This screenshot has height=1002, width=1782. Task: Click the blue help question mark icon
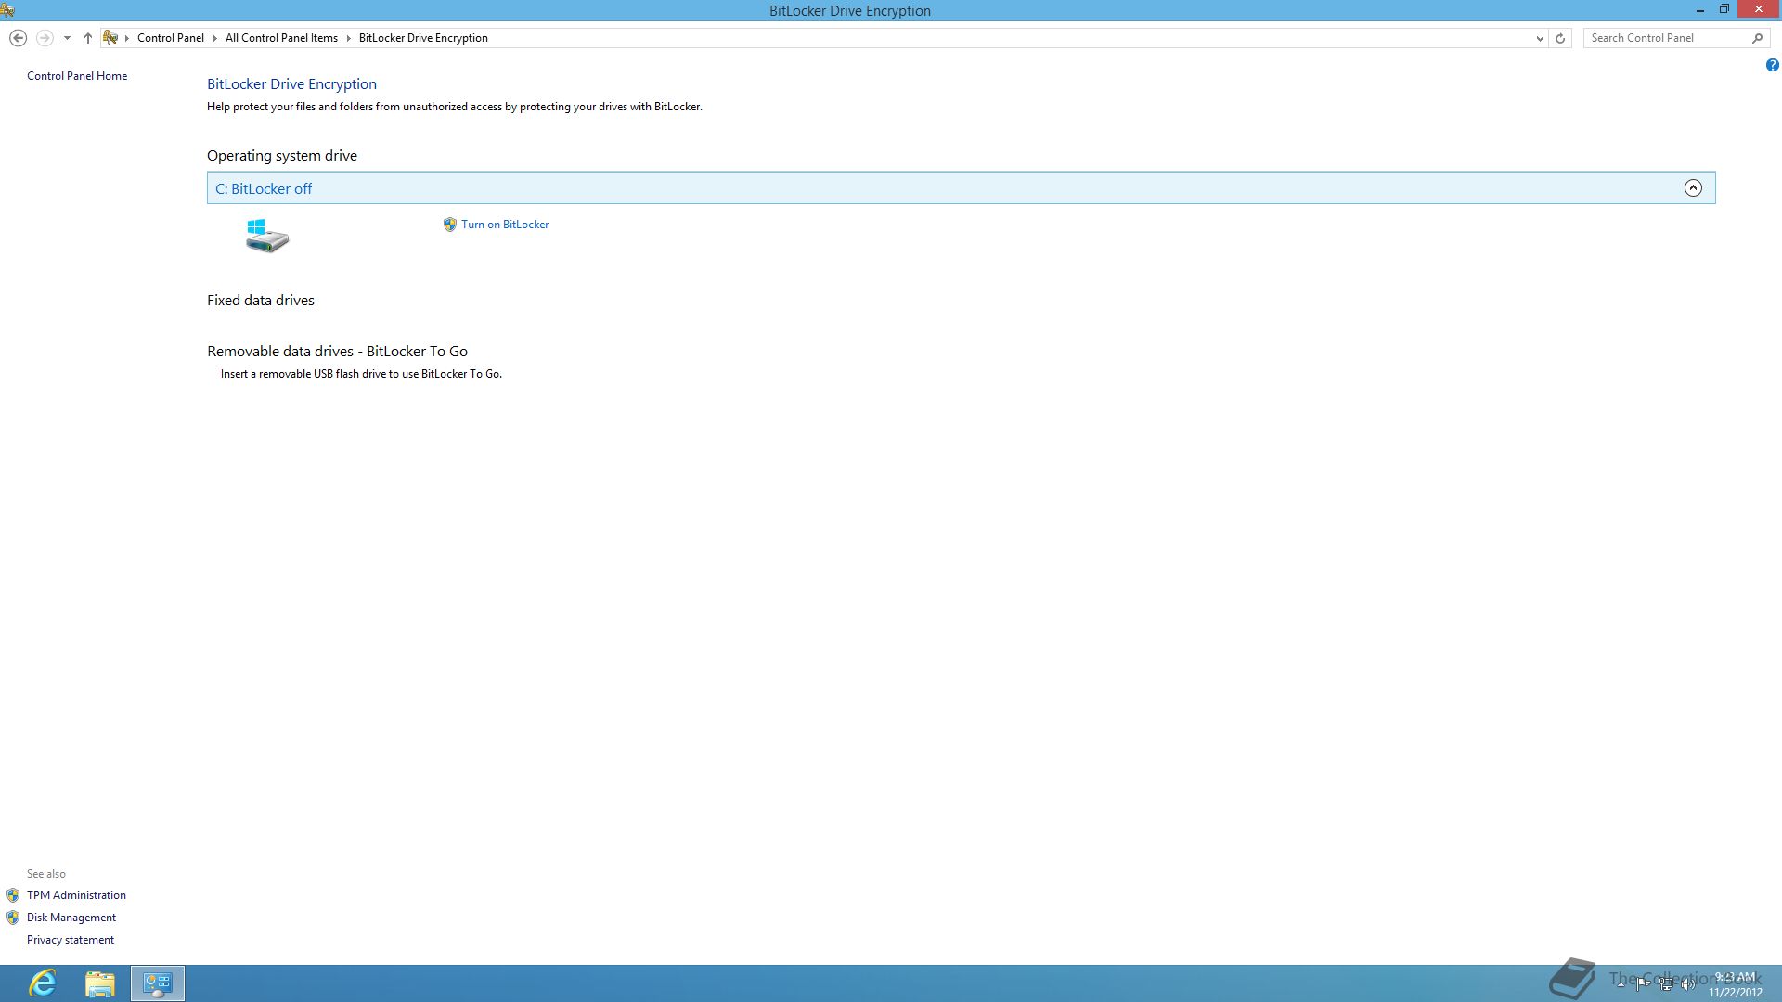point(1772,65)
